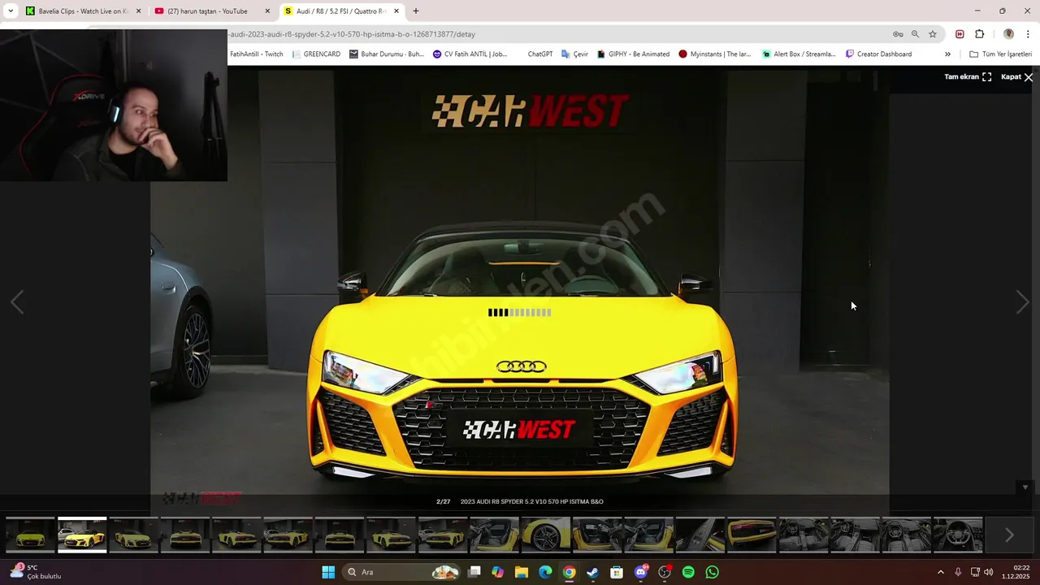
Task: Click the address bar URL
Action: (351, 34)
